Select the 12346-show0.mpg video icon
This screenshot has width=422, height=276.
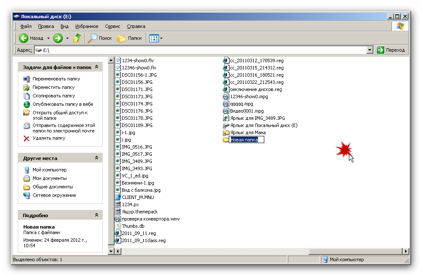[226, 97]
